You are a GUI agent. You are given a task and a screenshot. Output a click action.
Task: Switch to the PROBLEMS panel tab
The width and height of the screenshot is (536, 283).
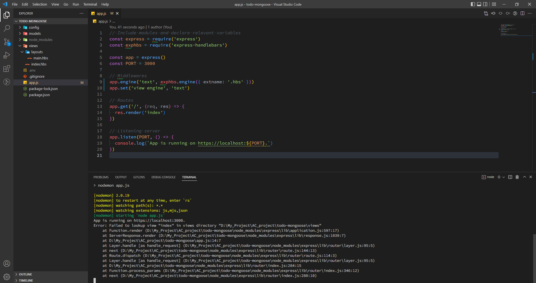(101, 177)
